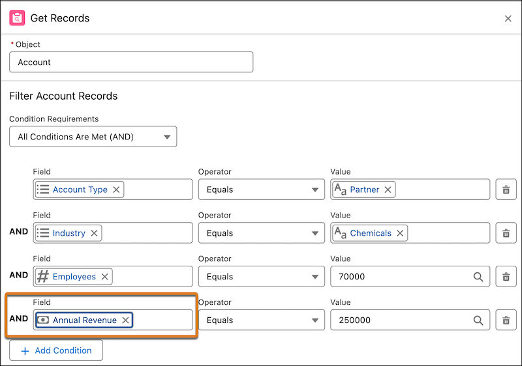Remove the Partner value pill

tap(388, 190)
